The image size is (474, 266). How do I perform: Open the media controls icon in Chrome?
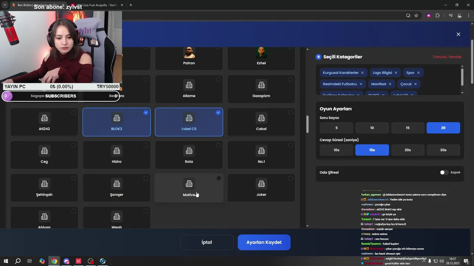[x=451, y=16]
